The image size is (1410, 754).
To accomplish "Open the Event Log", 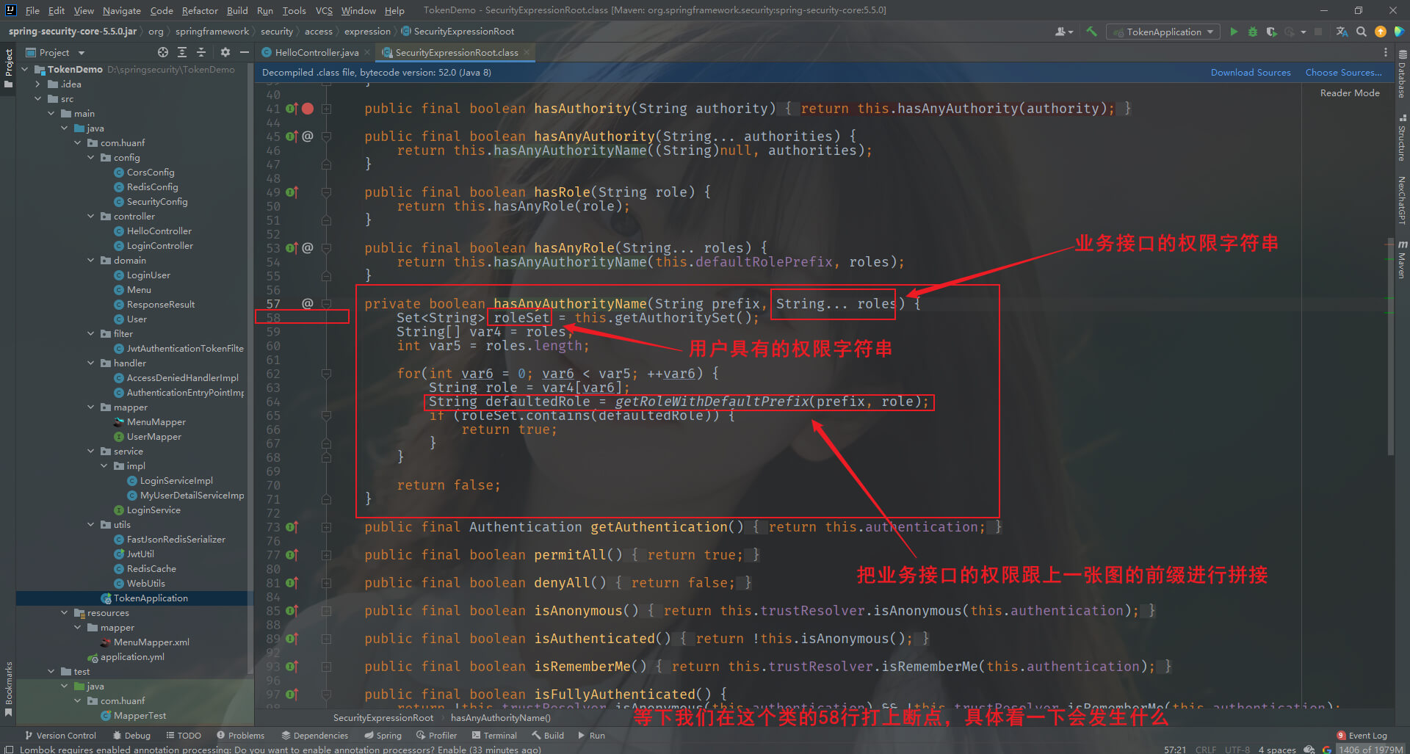I will pyautogui.click(x=1362, y=735).
